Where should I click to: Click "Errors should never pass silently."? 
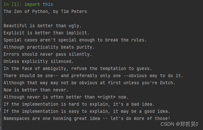point(48,54)
